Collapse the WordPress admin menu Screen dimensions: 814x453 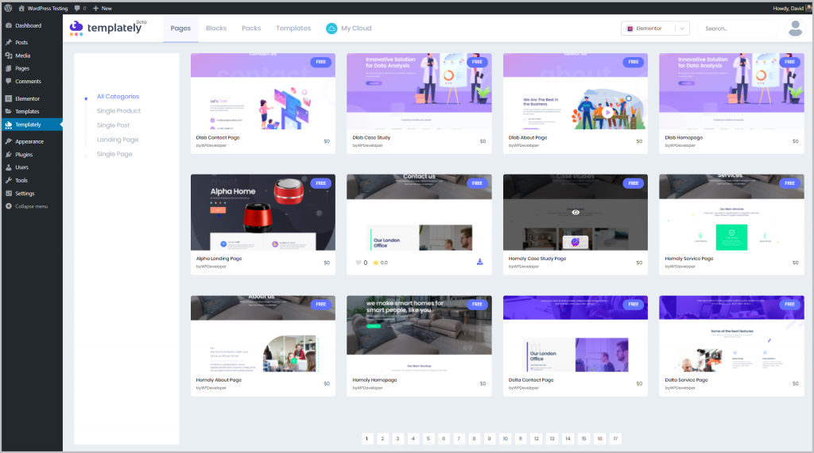[x=31, y=206]
